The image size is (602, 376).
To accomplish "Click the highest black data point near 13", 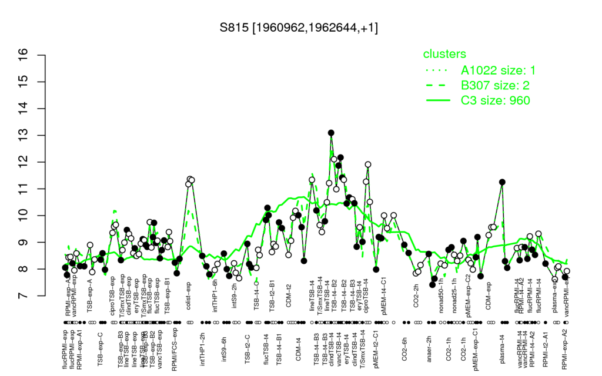I will (331, 133).
